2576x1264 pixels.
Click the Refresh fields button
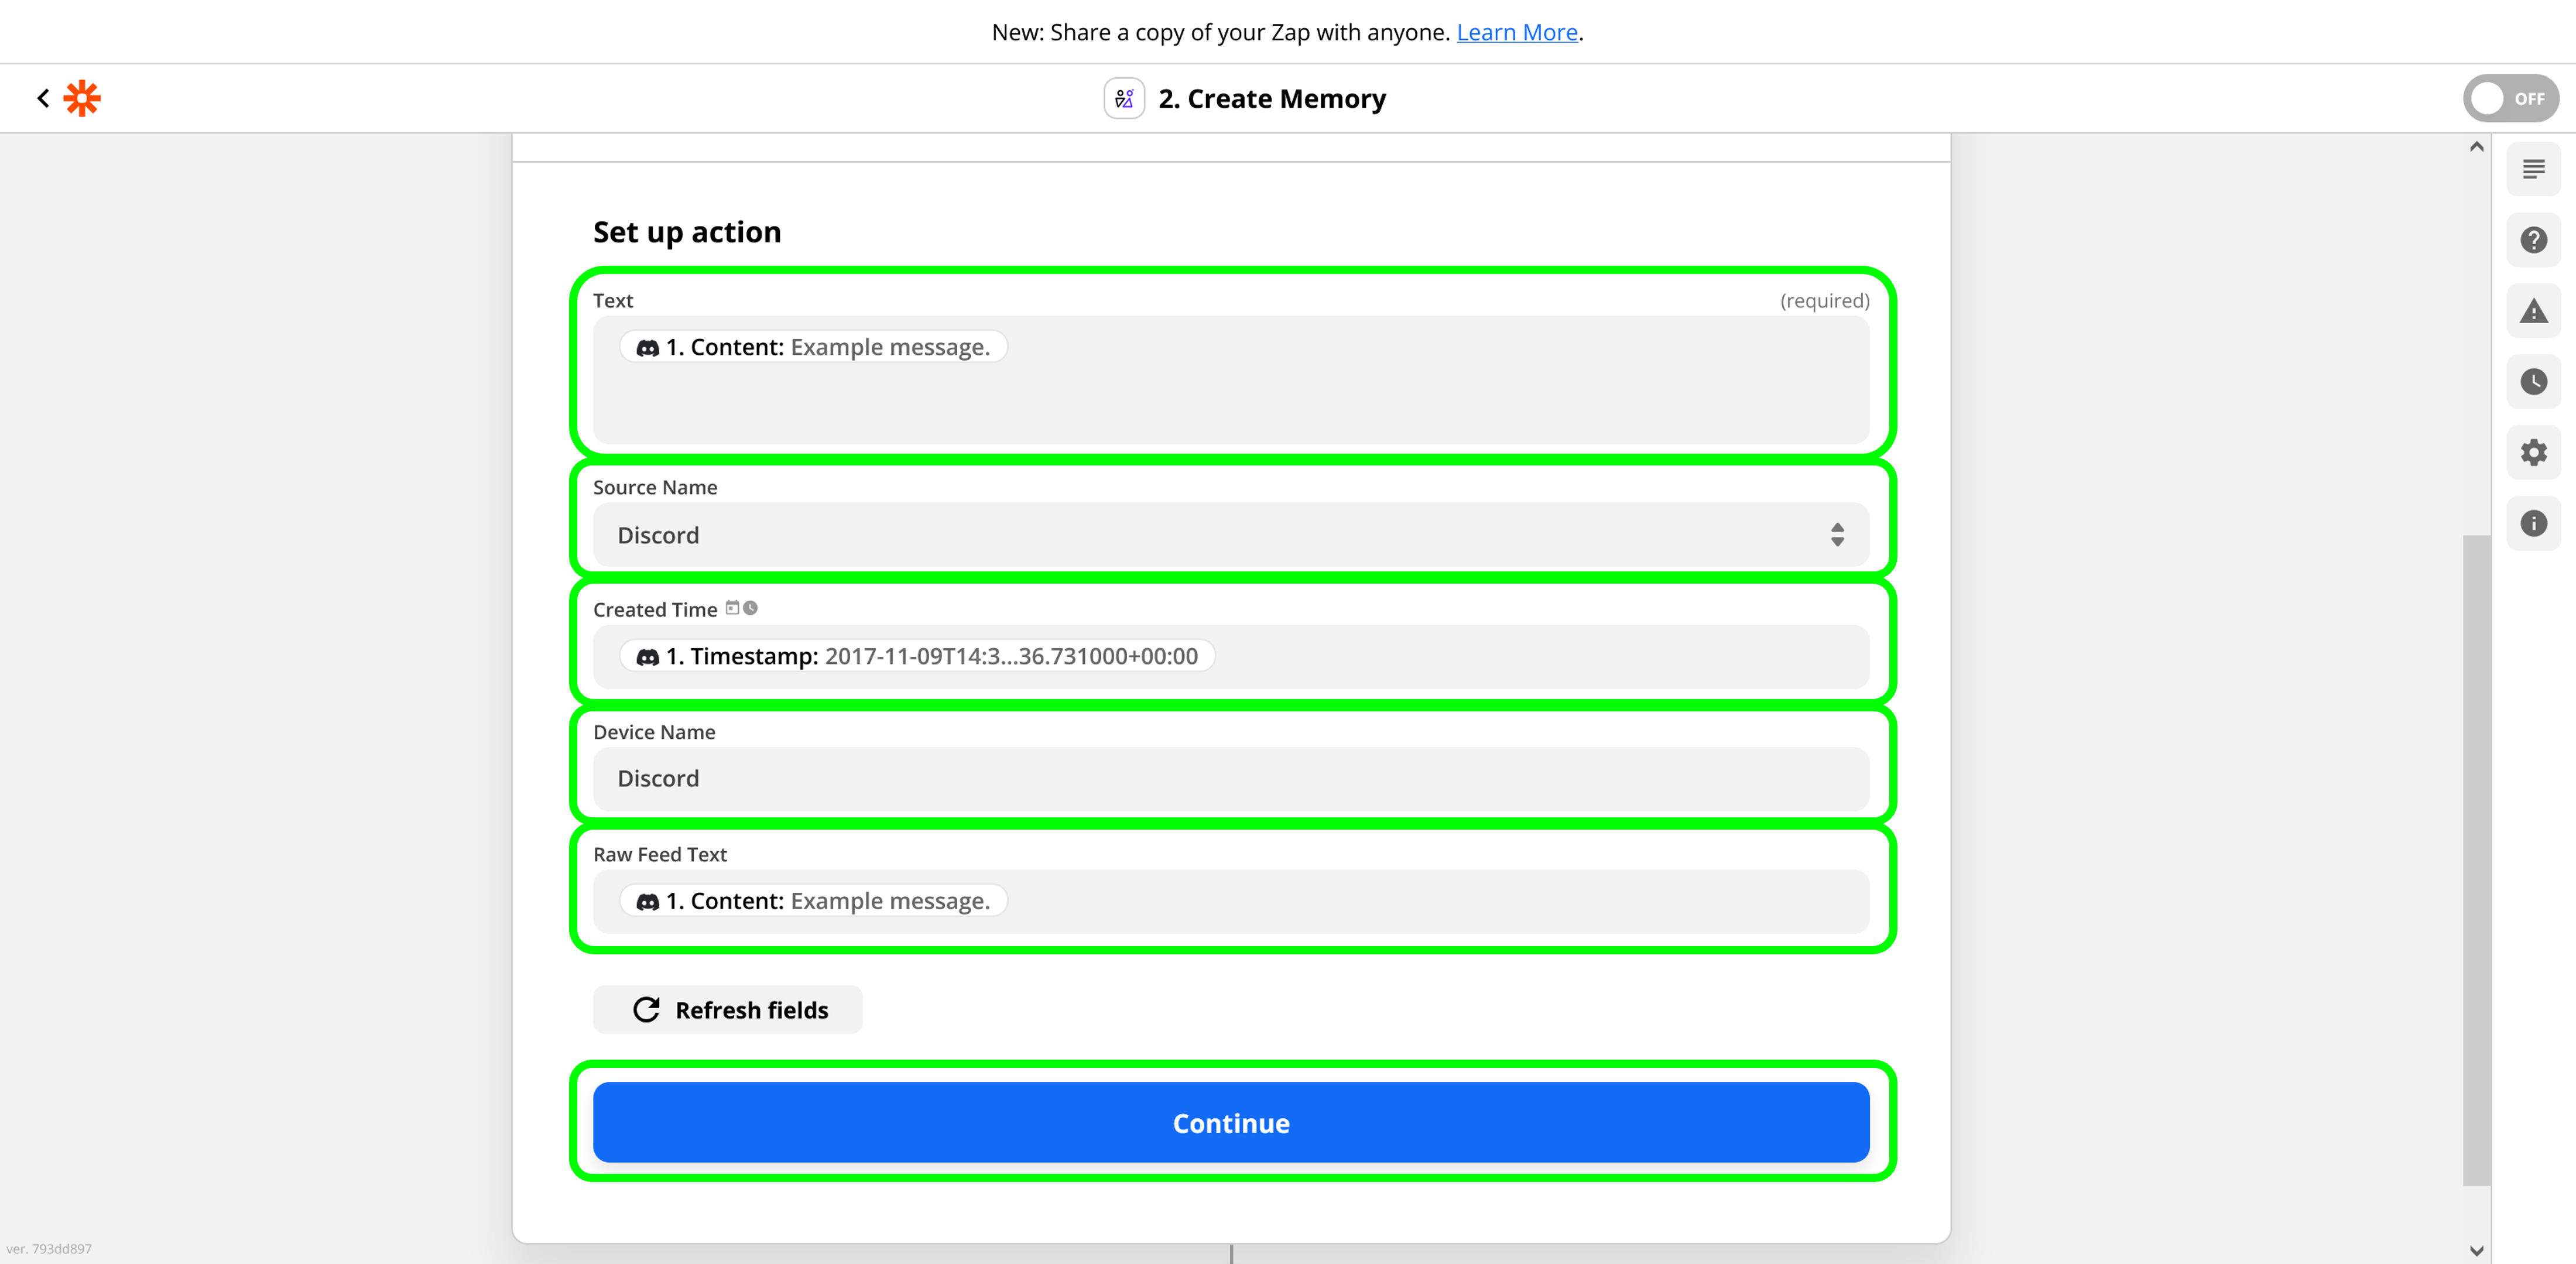728,1010
